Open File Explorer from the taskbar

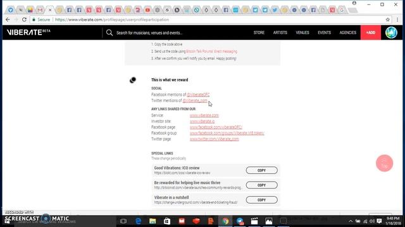[x=153, y=221]
